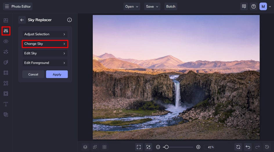Click the collapse-to-fill arrows icon
This screenshot has width=274, height=152.
tap(148, 147)
